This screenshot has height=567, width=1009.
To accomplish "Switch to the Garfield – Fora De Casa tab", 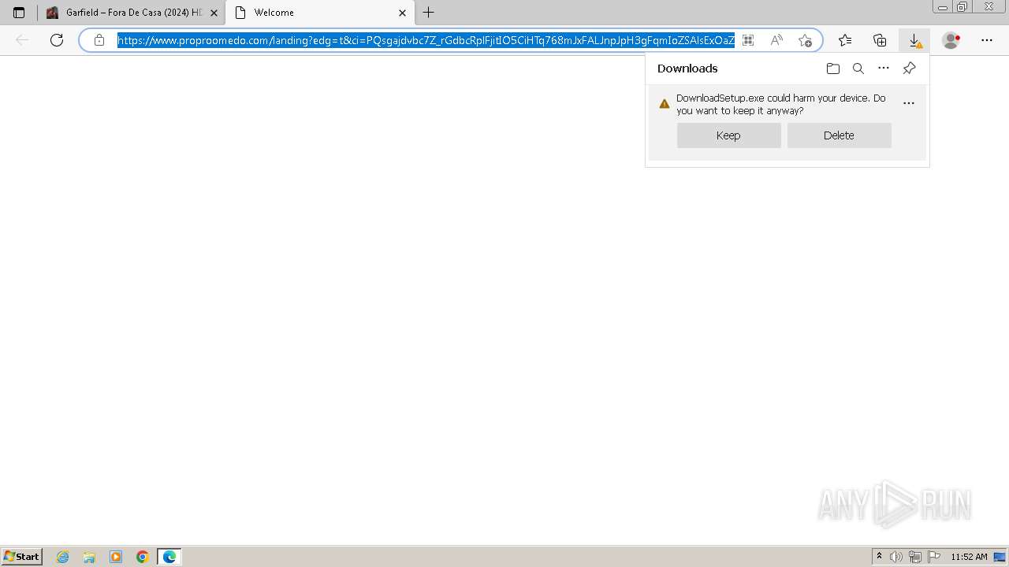I will click(x=131, y=13).
